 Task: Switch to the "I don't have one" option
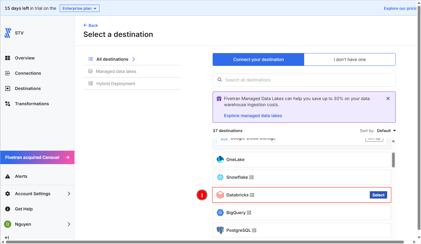pyautogui.click(x=350, y=59)
